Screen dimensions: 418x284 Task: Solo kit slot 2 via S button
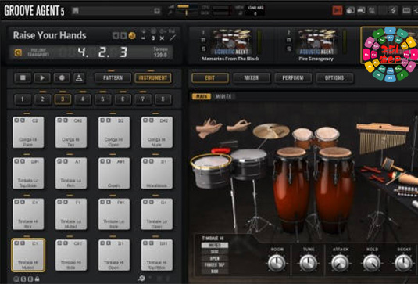(x=289, y=49)
